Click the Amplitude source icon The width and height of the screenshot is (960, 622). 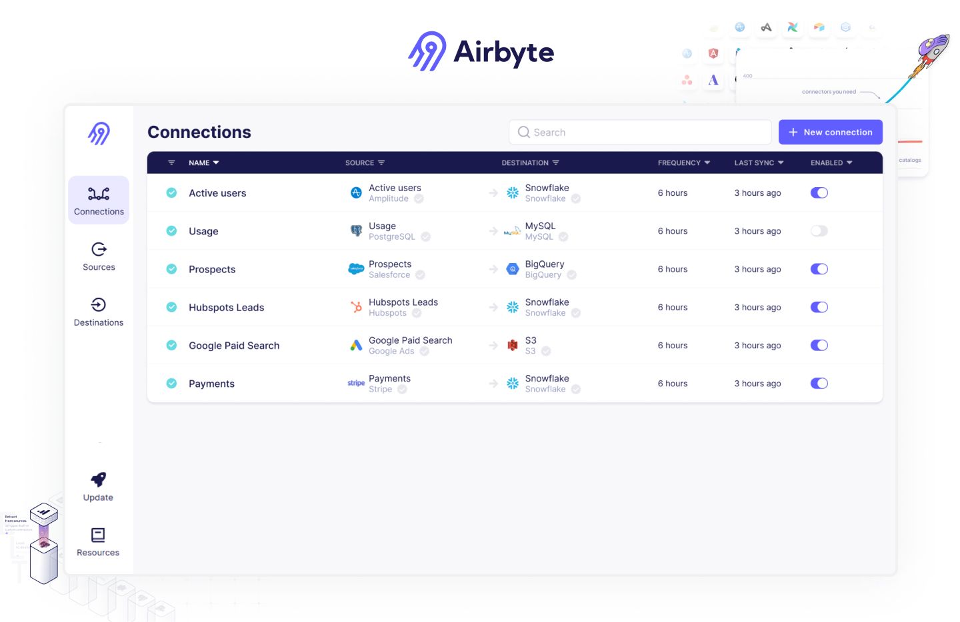tap(356, 193)
